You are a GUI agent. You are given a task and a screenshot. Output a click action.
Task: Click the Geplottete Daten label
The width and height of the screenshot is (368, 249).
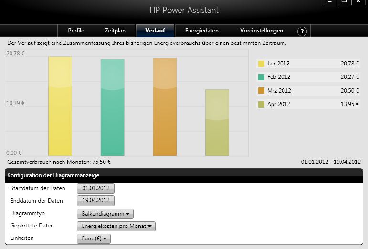(32, 226)
